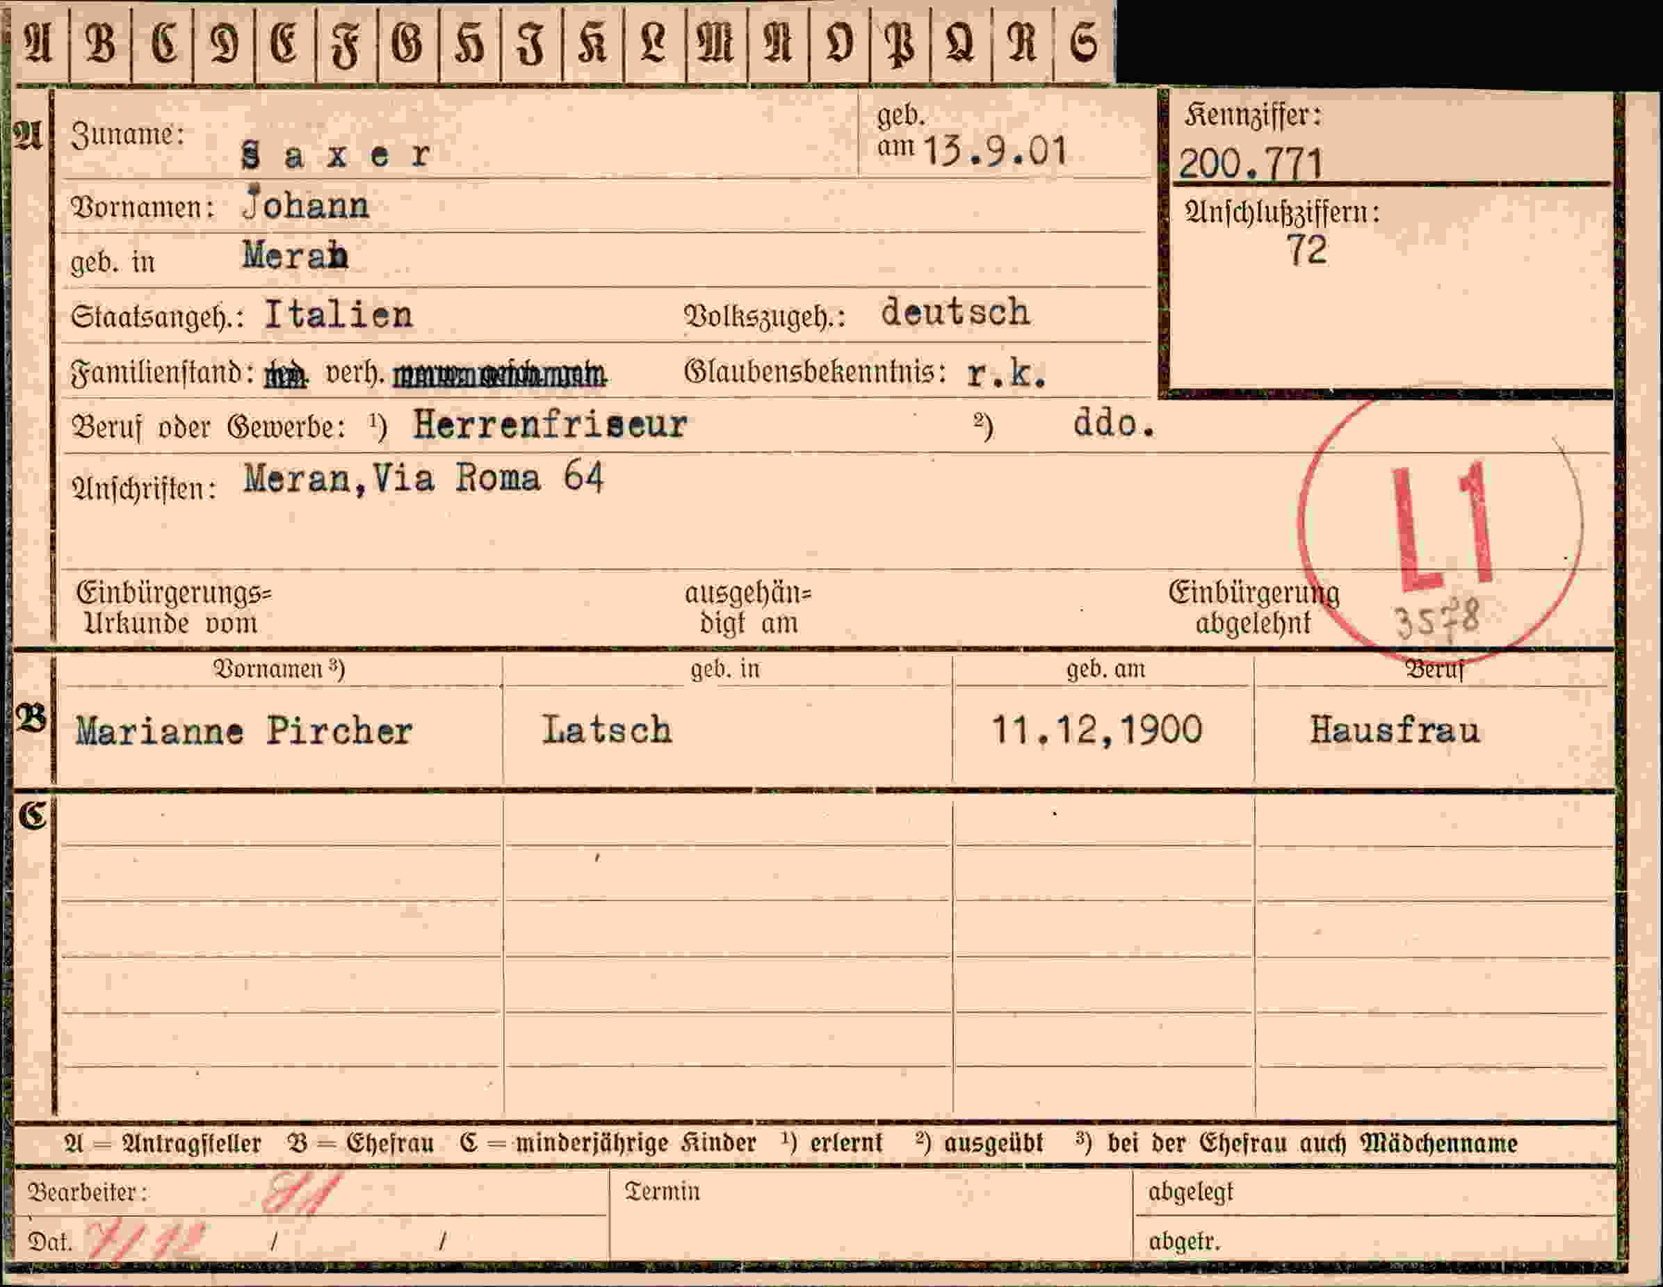Click the Anschlußziffern value '72'
The width and height of the screenshot is (1663, 1287).
click(1306, 249)
